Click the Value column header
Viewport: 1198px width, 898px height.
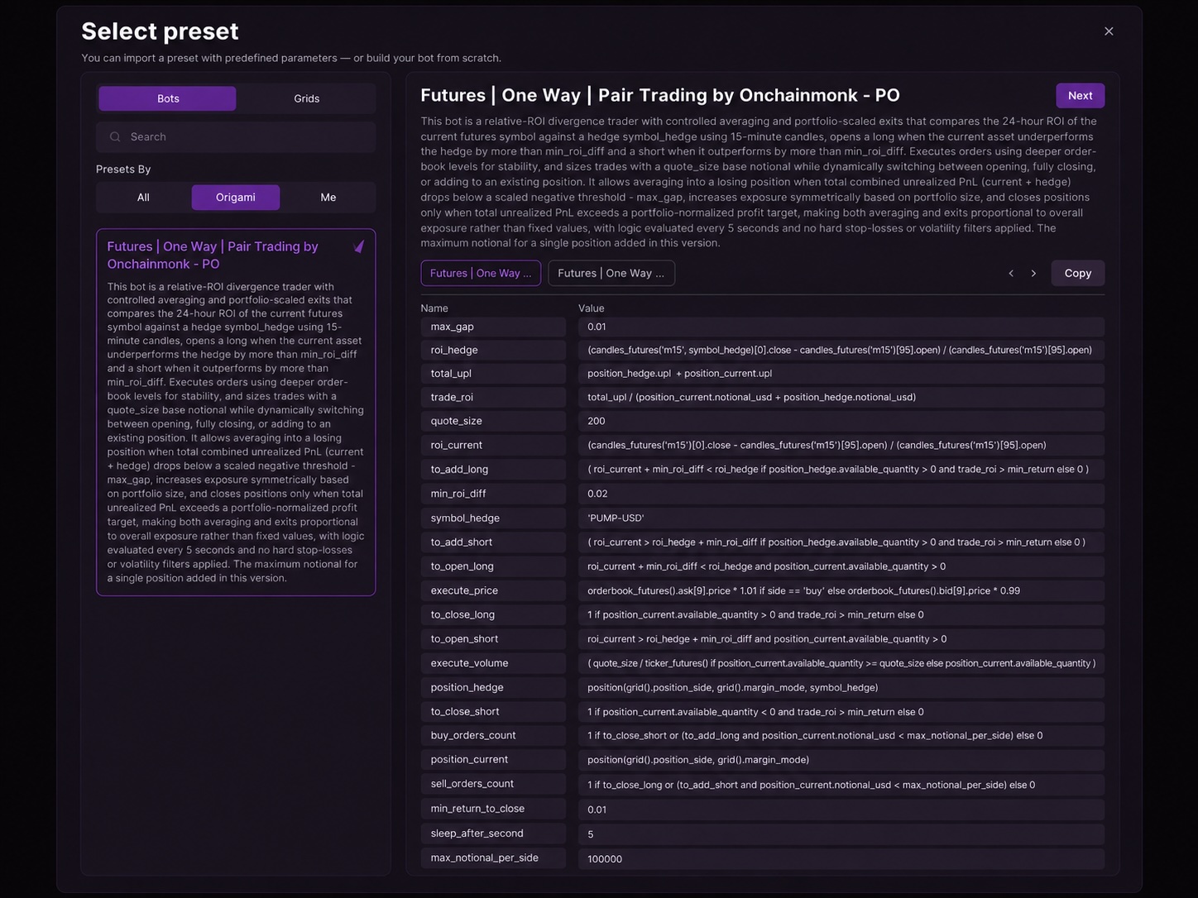pos(592,308)
